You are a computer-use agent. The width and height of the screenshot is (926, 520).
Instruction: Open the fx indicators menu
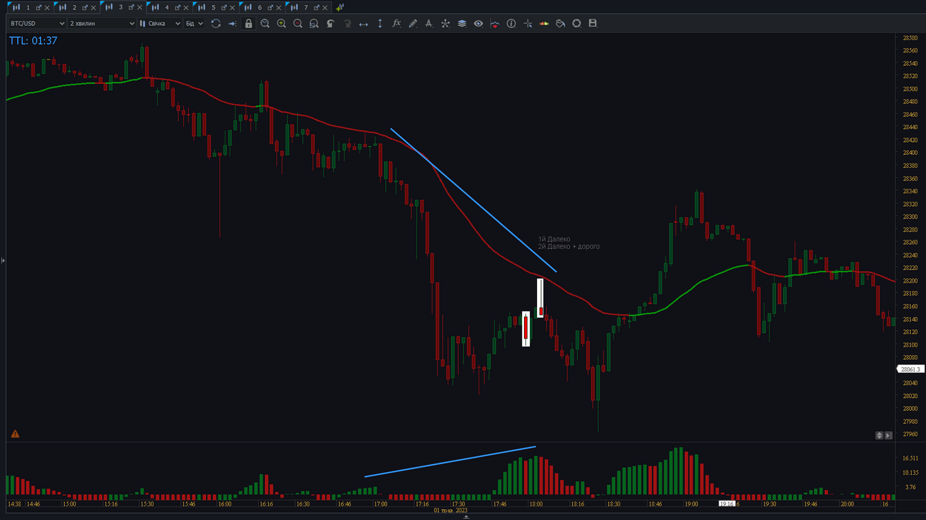[x=396, y=24]
